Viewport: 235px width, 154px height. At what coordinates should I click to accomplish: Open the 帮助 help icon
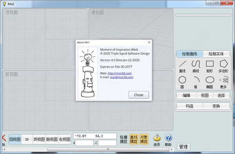pos(168,140)
